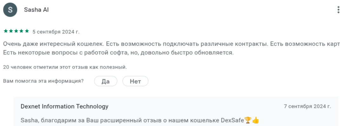Mark the review unhelpful with 'Нет'
Viewport: 340px width, 126px height.
click(x=135, y=81)
